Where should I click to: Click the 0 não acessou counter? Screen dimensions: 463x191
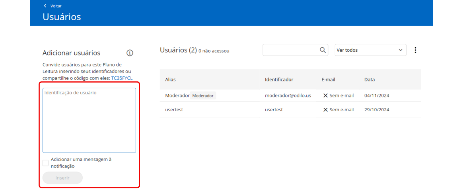[214, 51]
